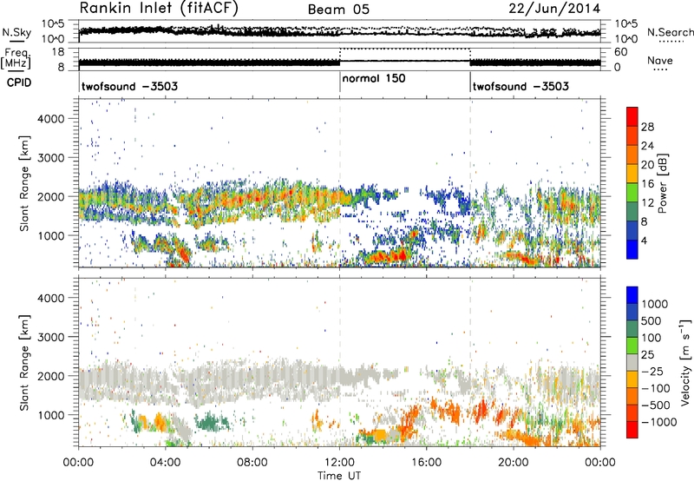
Task: Click the date '22/Jun/2014'
Action: (x=554, y=9)
